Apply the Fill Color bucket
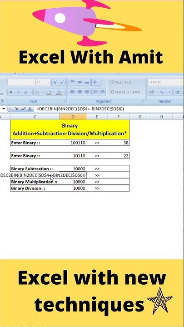Image resolution: width=184 pixels, height=327 pixels. click(49, 92)
